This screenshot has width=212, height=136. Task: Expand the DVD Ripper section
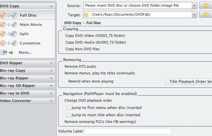[x=28, y=63]
